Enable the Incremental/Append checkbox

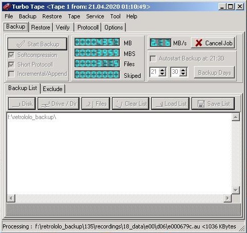pos(11,74)
